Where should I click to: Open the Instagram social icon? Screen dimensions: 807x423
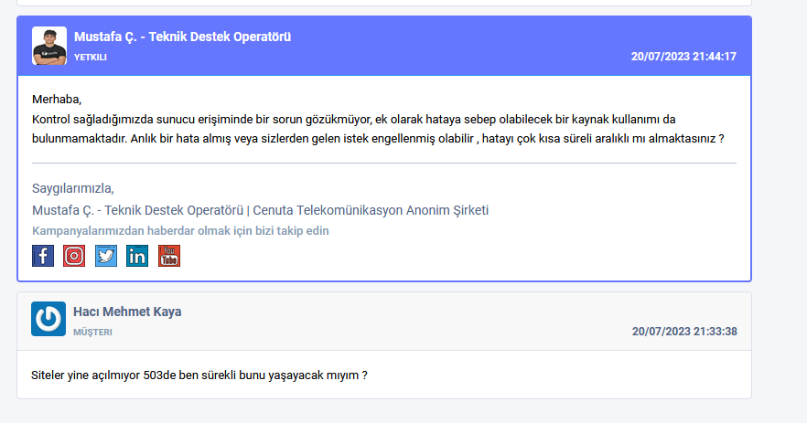tap(74, 256)
